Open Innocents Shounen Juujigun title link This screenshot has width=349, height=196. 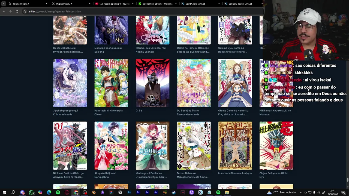pos(235,173)
